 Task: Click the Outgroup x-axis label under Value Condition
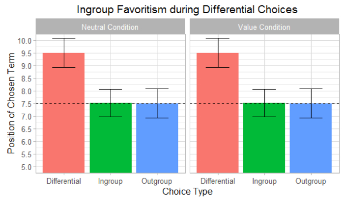311,181
